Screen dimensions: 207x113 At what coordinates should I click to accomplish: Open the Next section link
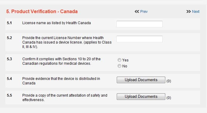(196, 12)
